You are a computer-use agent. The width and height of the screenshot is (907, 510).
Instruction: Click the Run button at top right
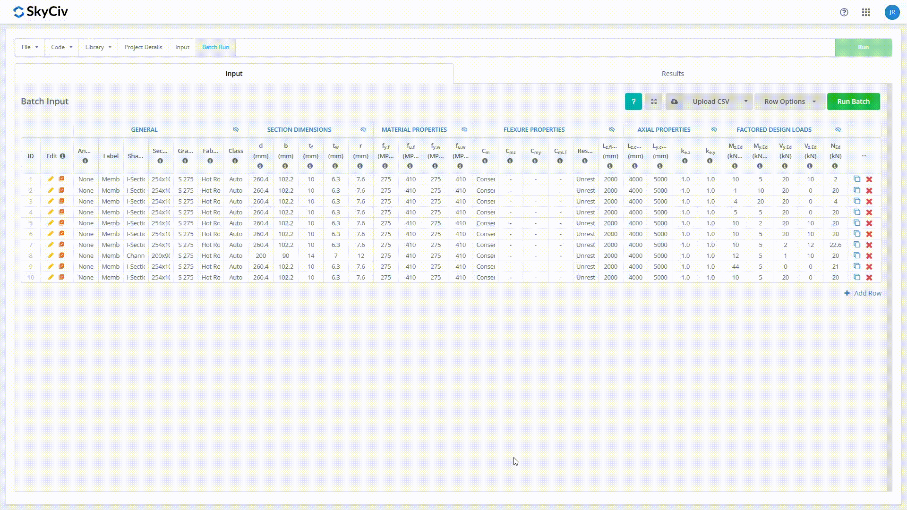coord(863,47)
